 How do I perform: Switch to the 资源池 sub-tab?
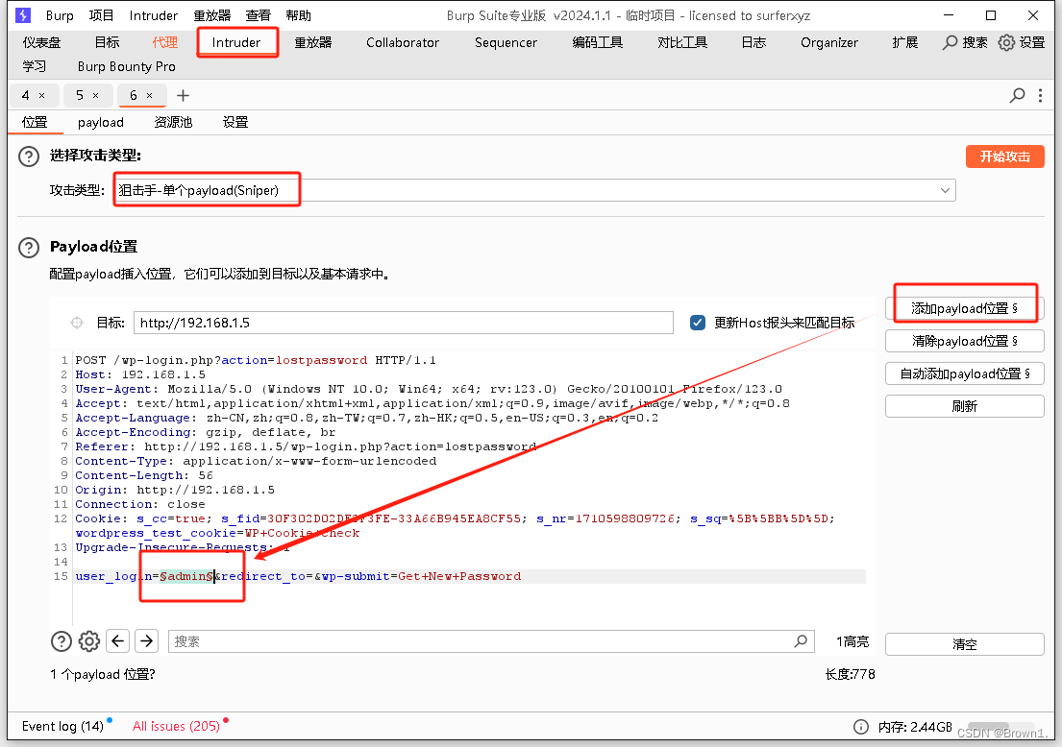point(173,123)
